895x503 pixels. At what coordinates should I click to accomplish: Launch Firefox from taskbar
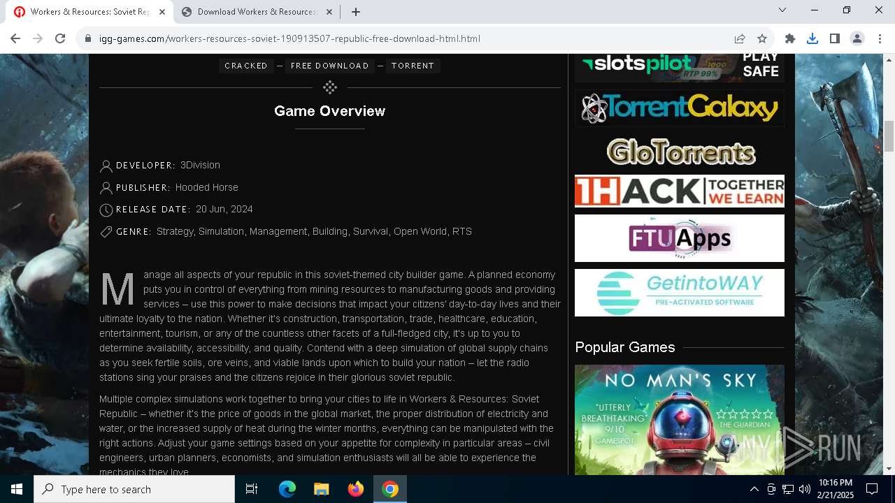[x=356, y=489]
